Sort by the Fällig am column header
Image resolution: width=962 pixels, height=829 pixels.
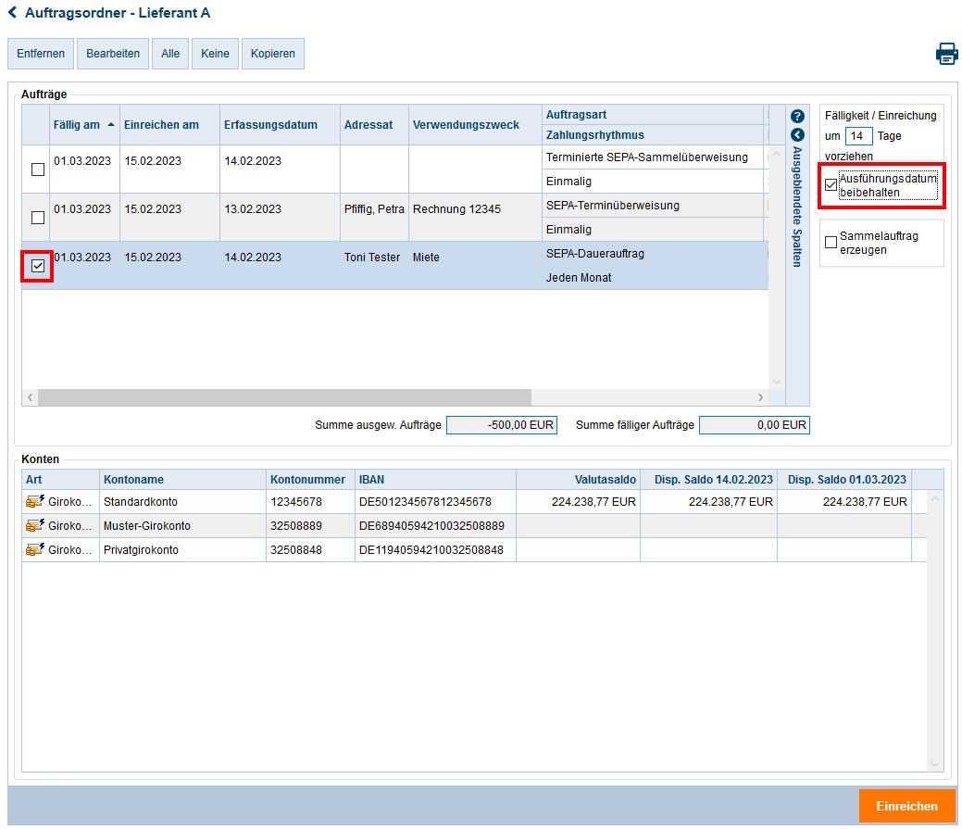tap(84, 124)
